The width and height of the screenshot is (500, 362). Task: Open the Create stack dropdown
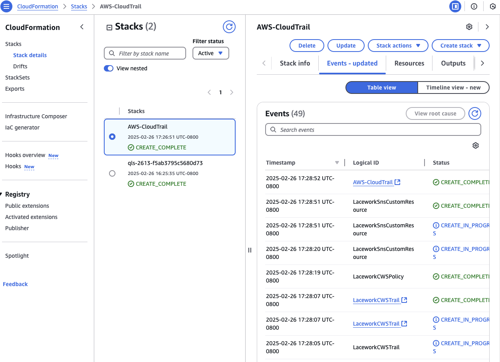[x=460, y=46]
